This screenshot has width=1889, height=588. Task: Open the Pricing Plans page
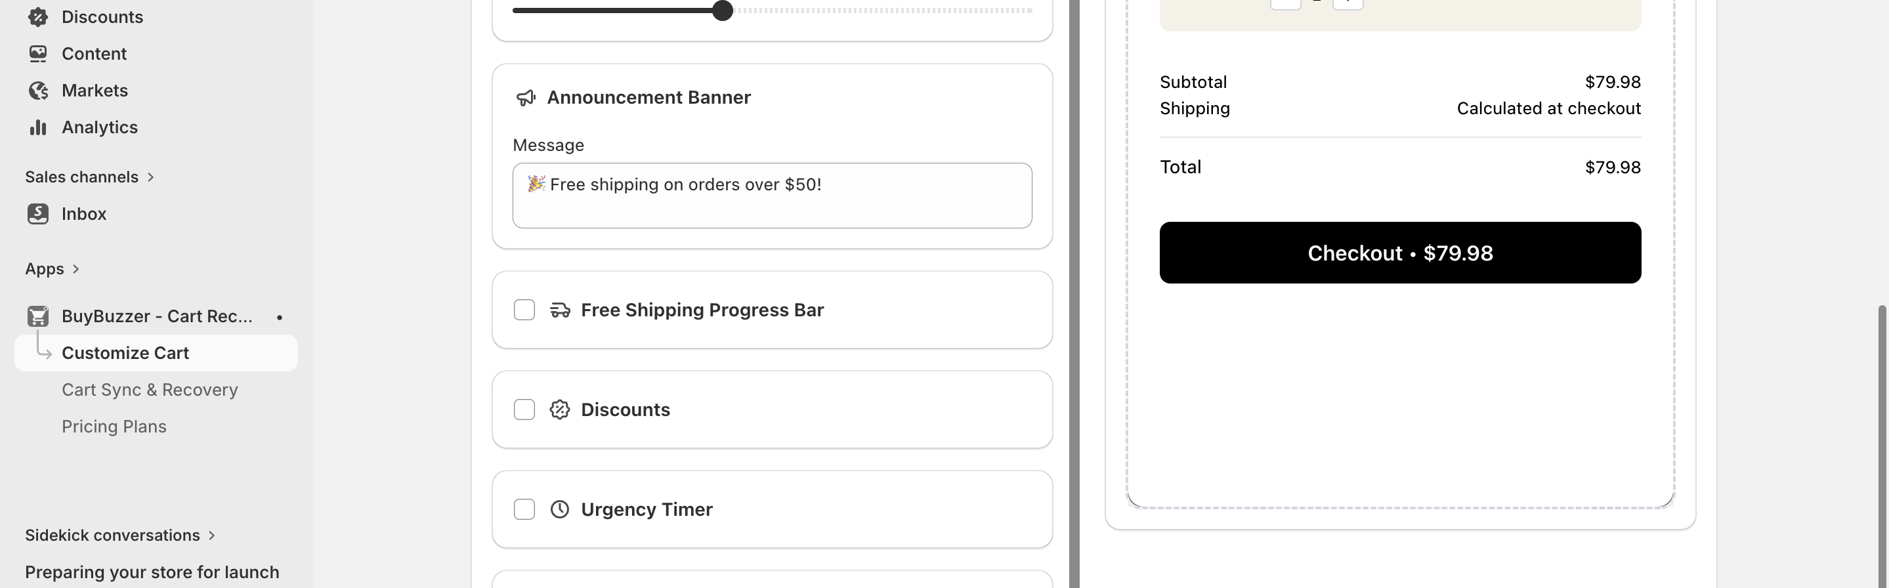point(114,427)
